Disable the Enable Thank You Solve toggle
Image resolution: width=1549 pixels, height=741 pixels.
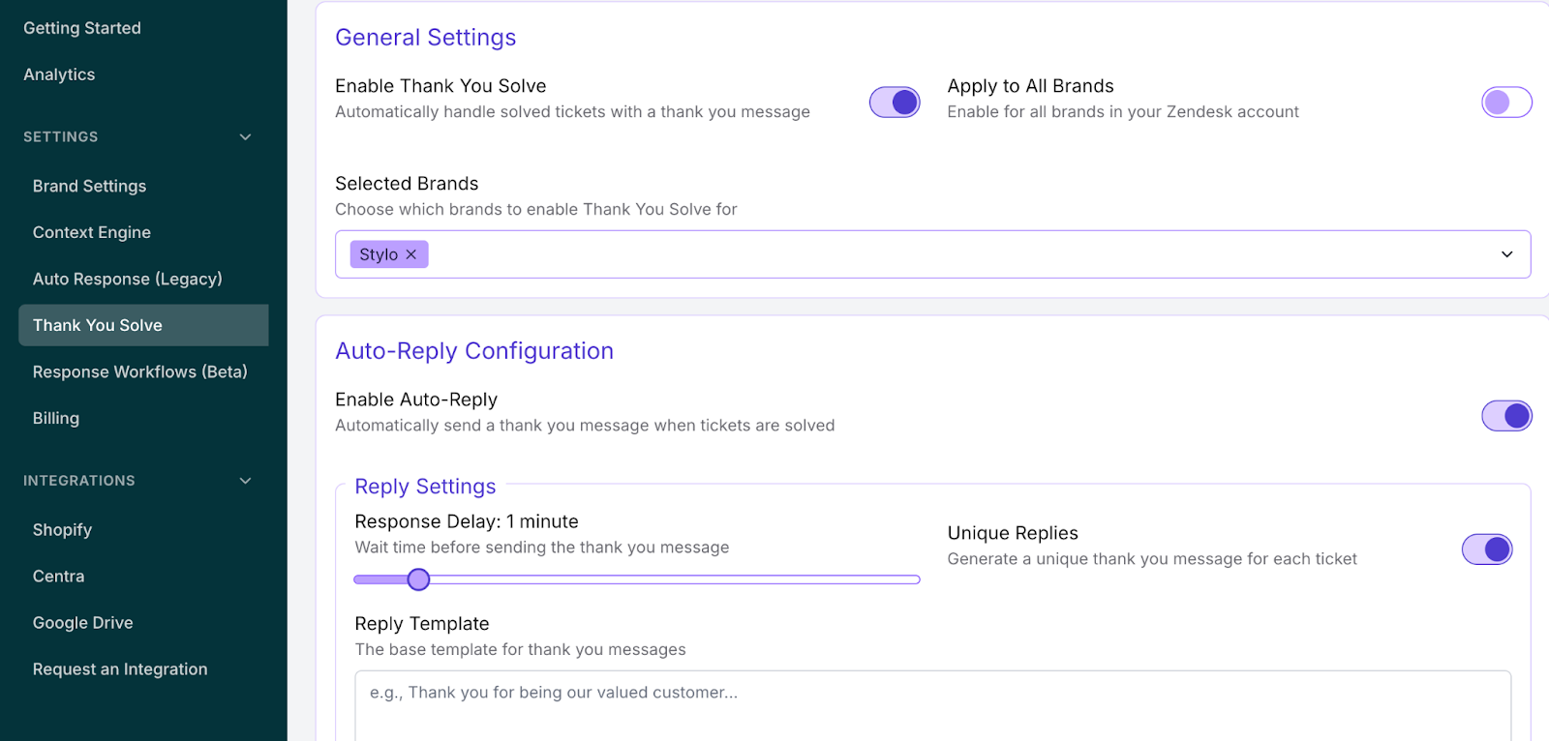coord(895,102)
